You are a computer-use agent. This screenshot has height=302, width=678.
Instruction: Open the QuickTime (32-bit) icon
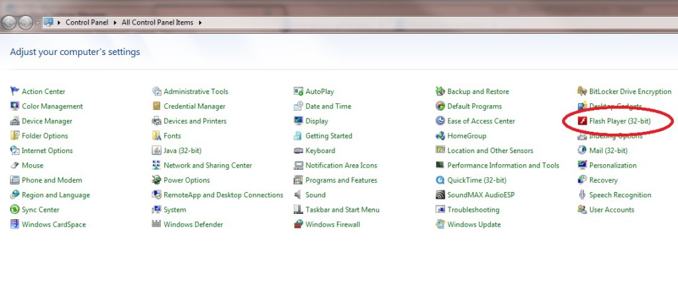point(440,180)
